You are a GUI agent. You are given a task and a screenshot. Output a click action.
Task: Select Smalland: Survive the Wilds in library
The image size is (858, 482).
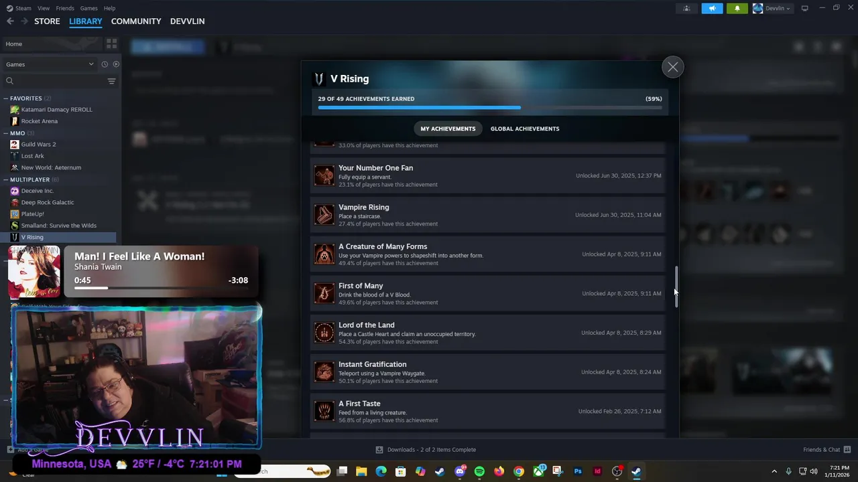pyautogui.click(x=58, y=226)
